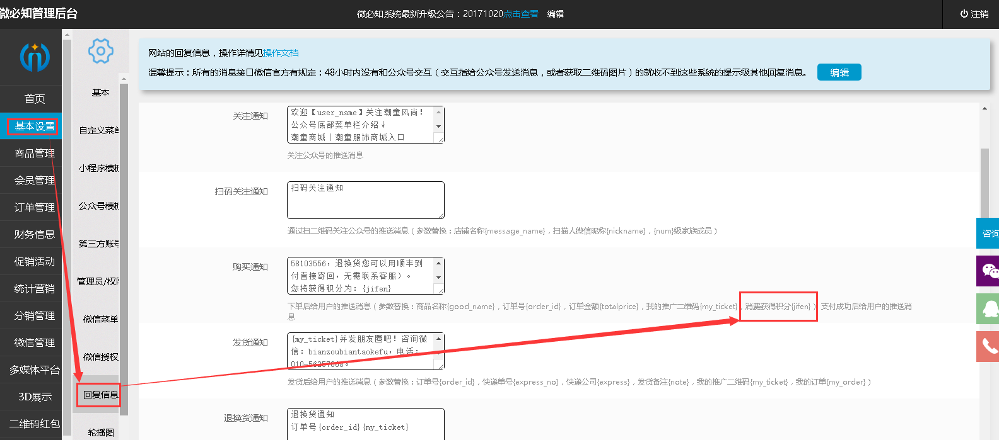
Task: Click the 购买通知 textarea scroll down arrow
Action: click(x=439, y=278)
